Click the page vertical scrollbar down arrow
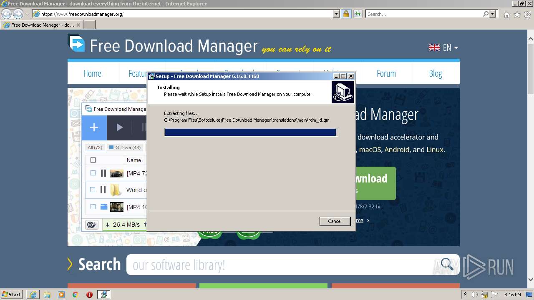534x300 pixels. [531, 280]
